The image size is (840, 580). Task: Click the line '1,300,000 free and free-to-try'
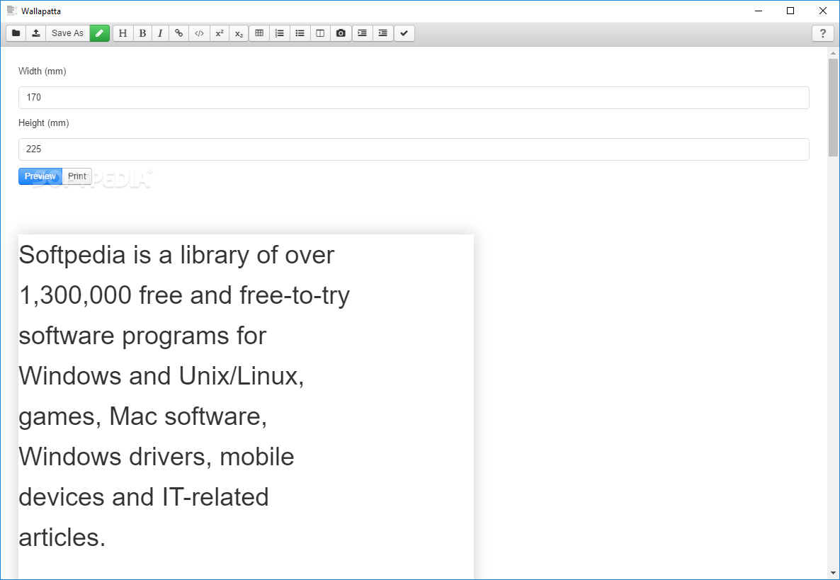[184, 295]
